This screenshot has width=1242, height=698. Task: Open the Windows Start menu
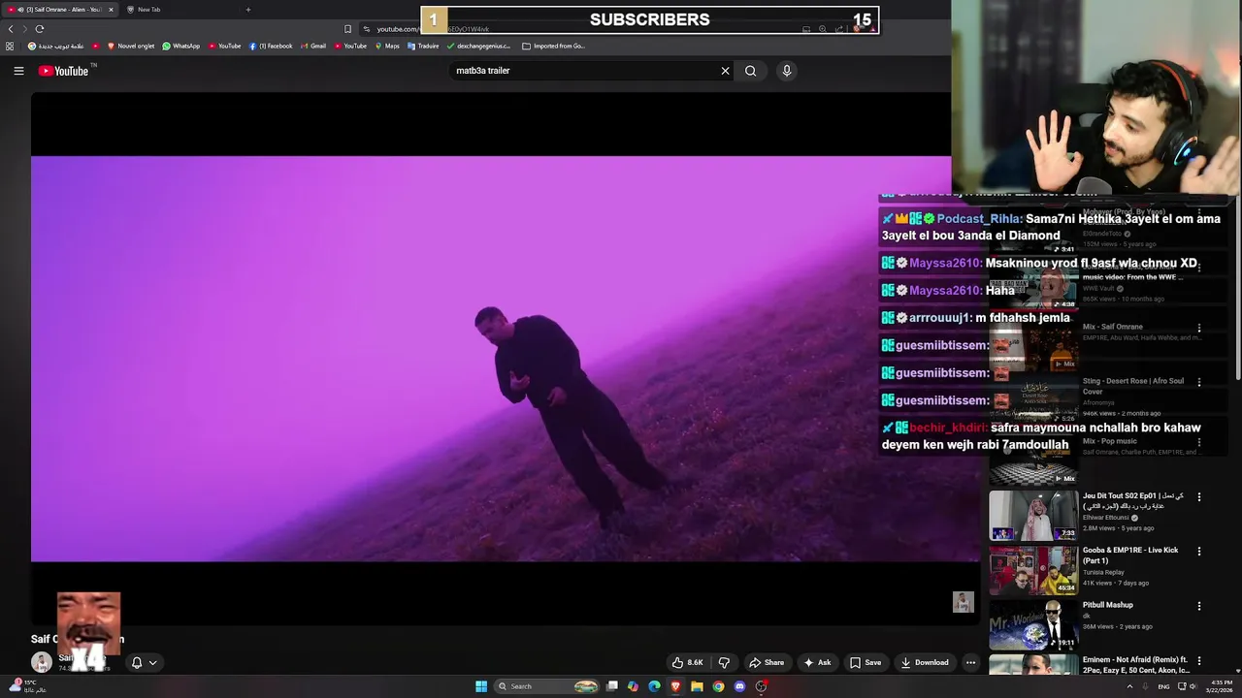[481, 686]
